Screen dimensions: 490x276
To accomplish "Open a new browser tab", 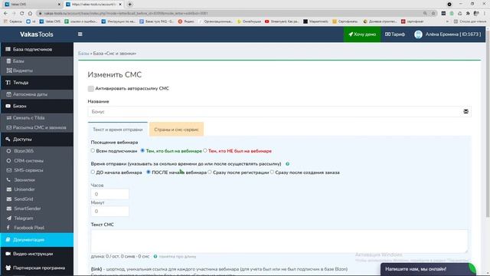I will [129, 5].
